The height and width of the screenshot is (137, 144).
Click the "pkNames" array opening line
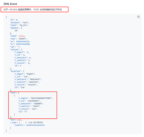(x=16, y=28)
